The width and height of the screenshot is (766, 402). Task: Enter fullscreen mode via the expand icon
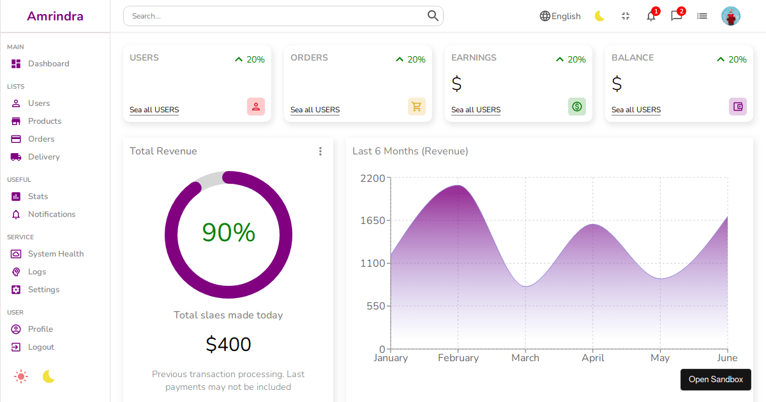pos(626,16)
